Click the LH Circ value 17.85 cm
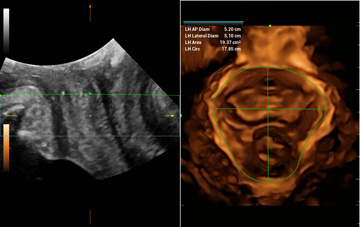360x227 pixels. [x=231, y=49]
